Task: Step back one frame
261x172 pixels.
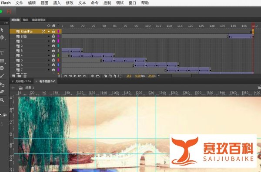Action: 70,76
